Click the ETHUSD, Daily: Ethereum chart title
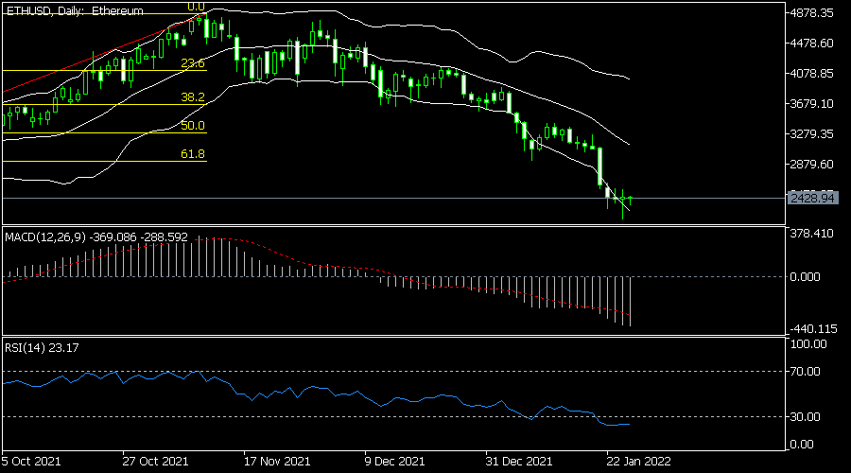 [75, 10]
